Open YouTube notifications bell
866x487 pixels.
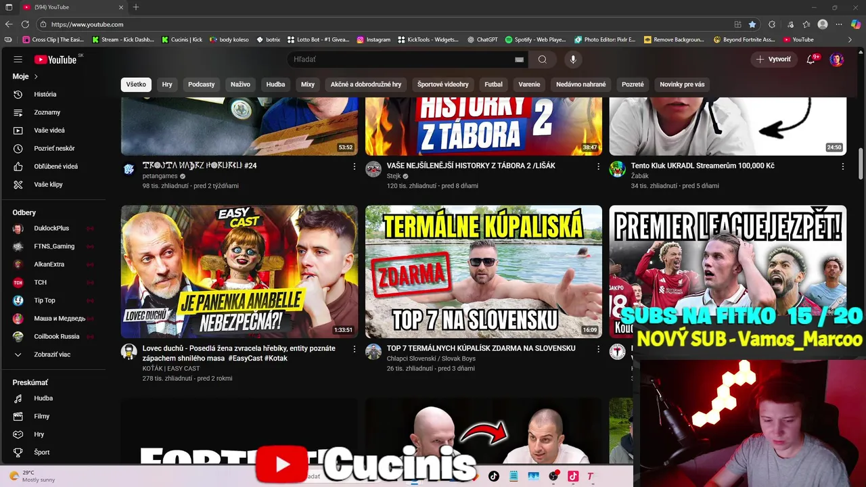pyautogui.click(x=811, y=60)
